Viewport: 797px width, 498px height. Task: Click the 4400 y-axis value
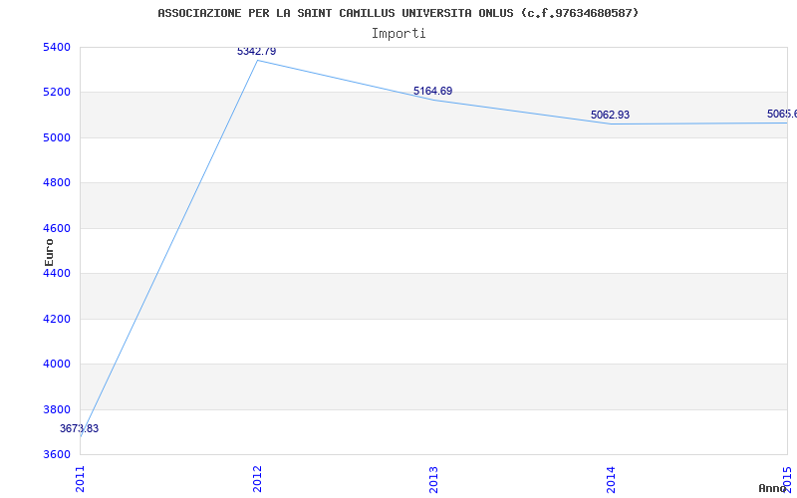[x=57, y=273]
